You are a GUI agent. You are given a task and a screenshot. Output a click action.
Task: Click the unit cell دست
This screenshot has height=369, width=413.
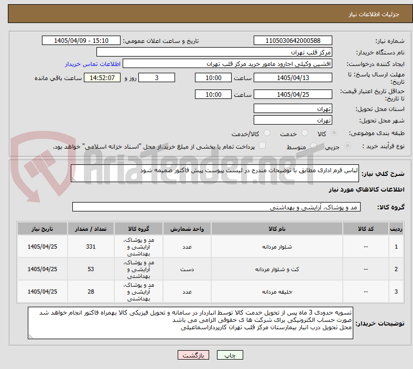pyautogui.click(x=187, y=270)
